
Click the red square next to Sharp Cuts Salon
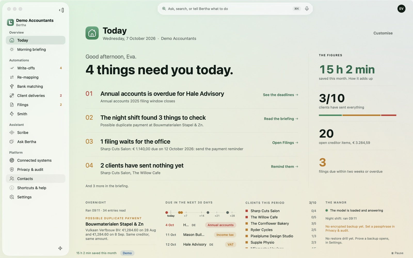(247, 211)
